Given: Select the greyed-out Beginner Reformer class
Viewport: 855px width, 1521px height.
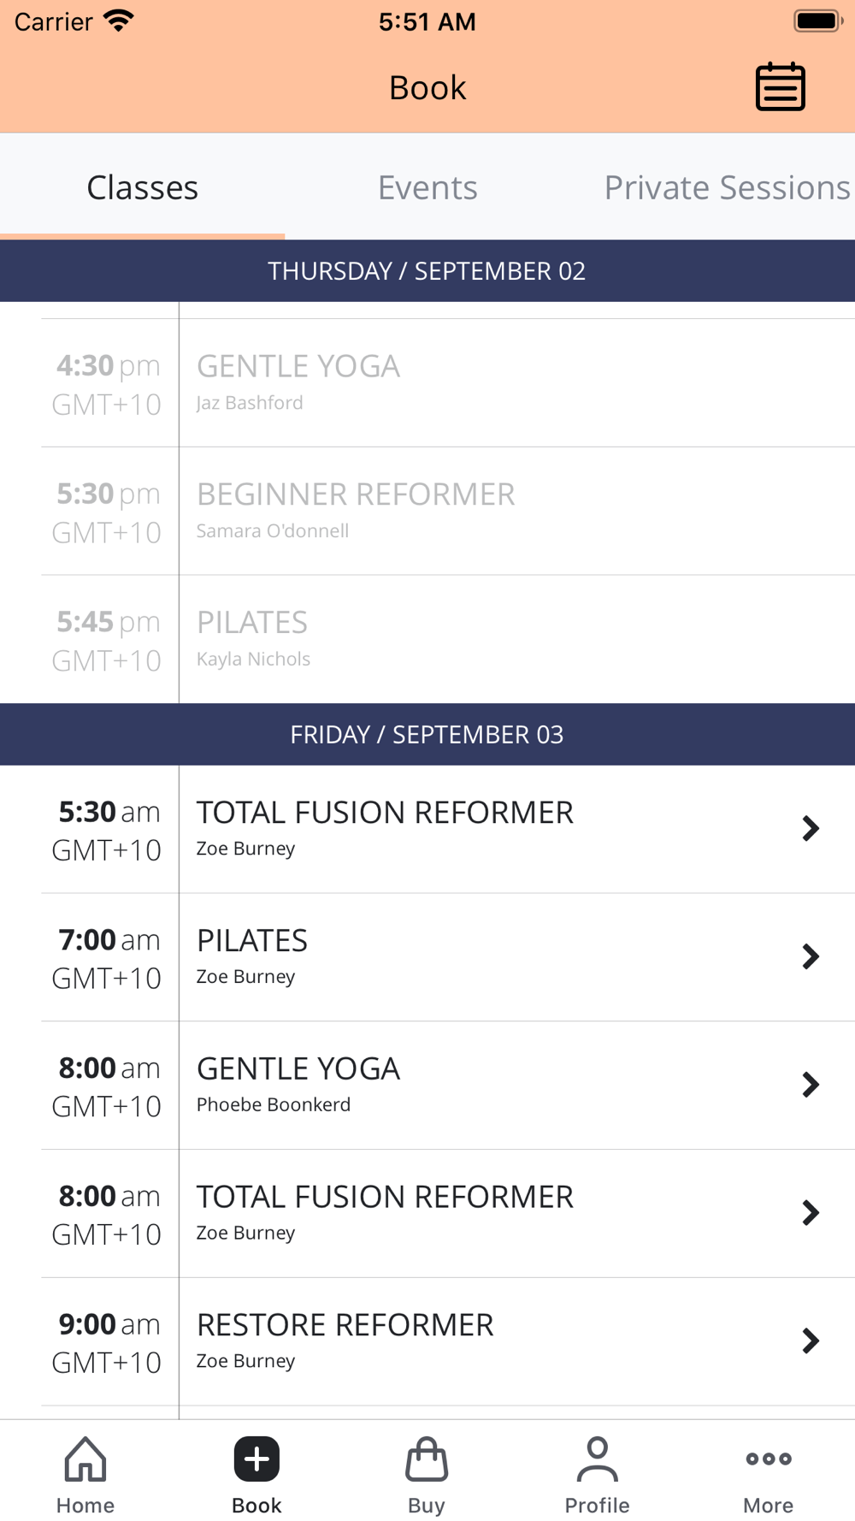Looking at the screenshot, I should pyautogui.click(x=448, y=511).
